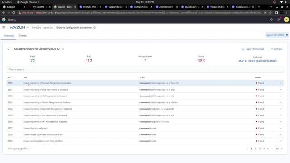Switch to the Architecture browser tab
290x163 pixels.
(x=166, y=7)
